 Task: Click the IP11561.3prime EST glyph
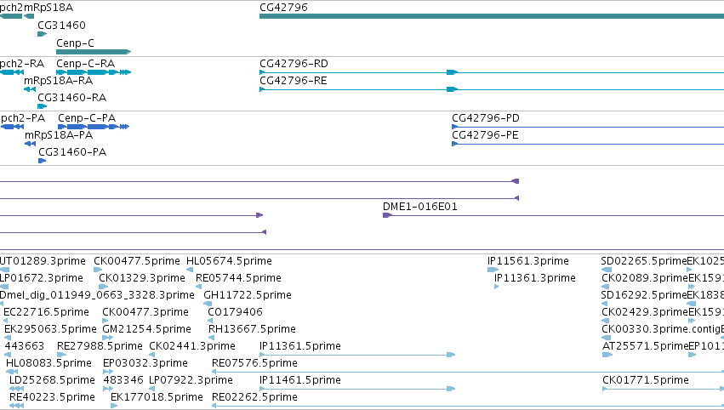pyautogui.click(x=493, y=270)
